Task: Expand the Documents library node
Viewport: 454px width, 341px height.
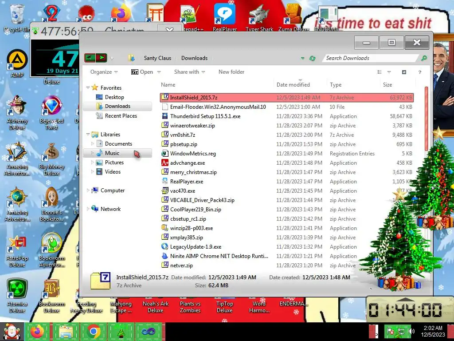Action: pos(92,144)
